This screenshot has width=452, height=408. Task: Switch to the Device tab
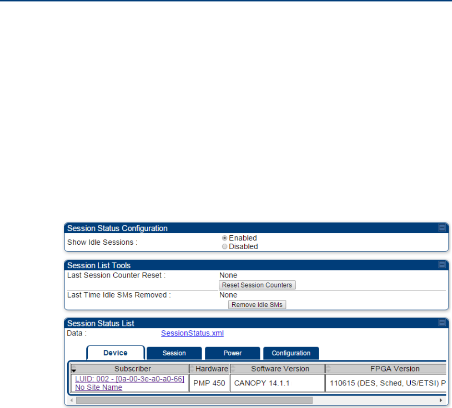(x=115, y=353)
